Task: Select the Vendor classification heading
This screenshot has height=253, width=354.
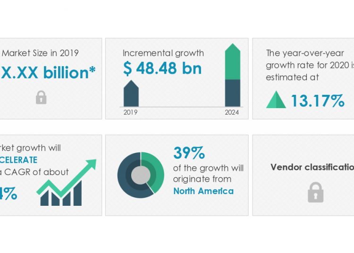Action: (312, 167)
